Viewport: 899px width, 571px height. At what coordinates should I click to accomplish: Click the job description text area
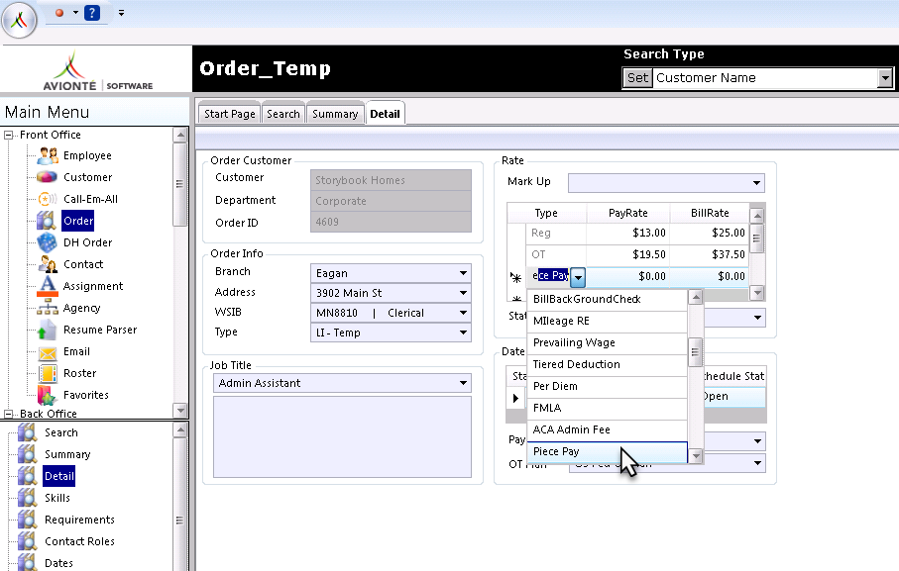342,437
